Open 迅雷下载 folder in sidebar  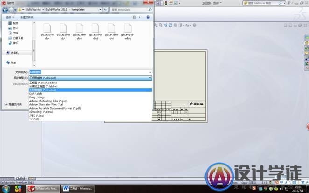16,38
